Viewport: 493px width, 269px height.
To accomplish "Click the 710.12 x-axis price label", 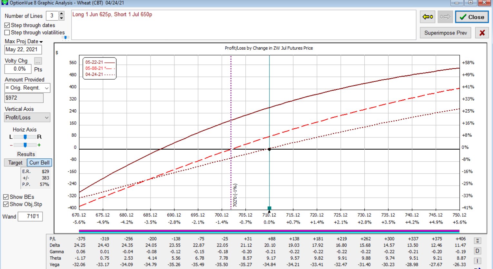I will point(269,215).
